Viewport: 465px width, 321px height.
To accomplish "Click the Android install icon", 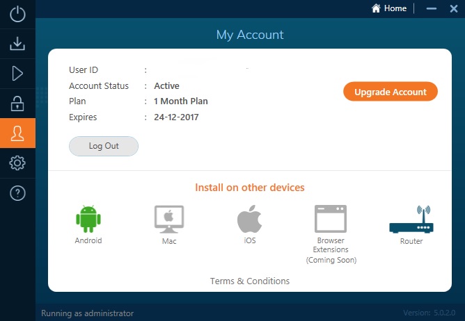I will click(x=88, y=219).
